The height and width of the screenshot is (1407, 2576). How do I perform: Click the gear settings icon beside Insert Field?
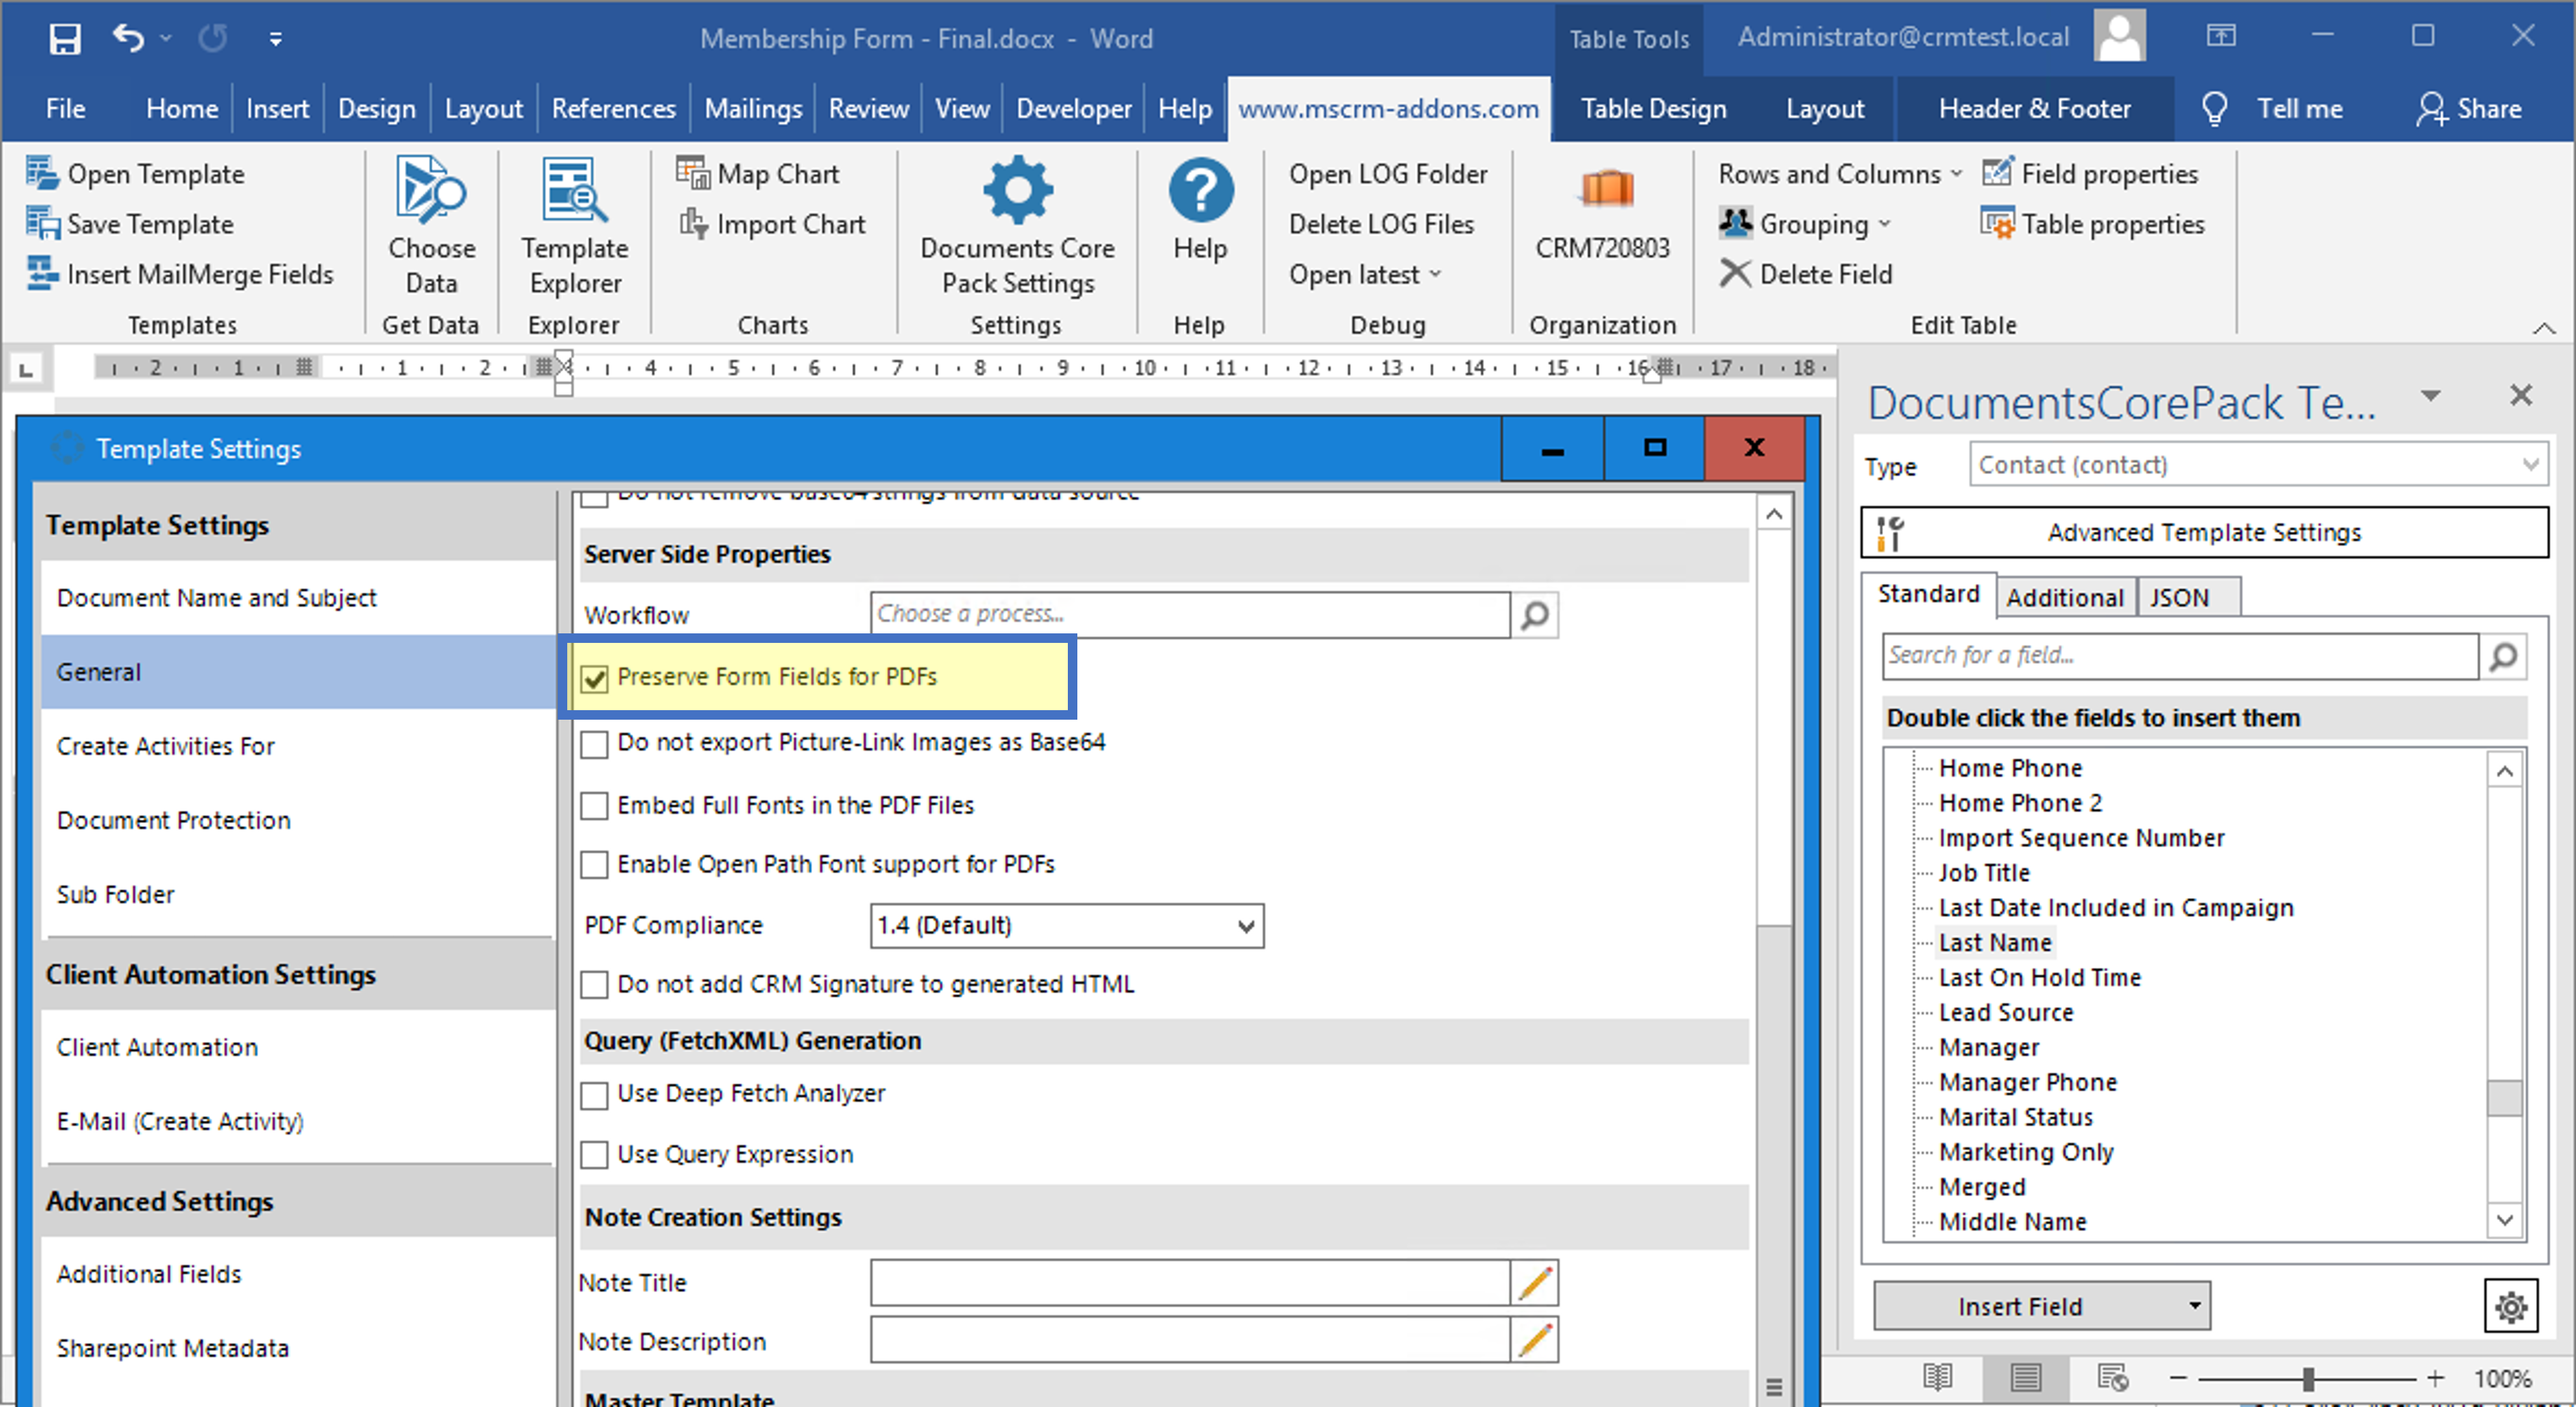coord(2510,1306)
